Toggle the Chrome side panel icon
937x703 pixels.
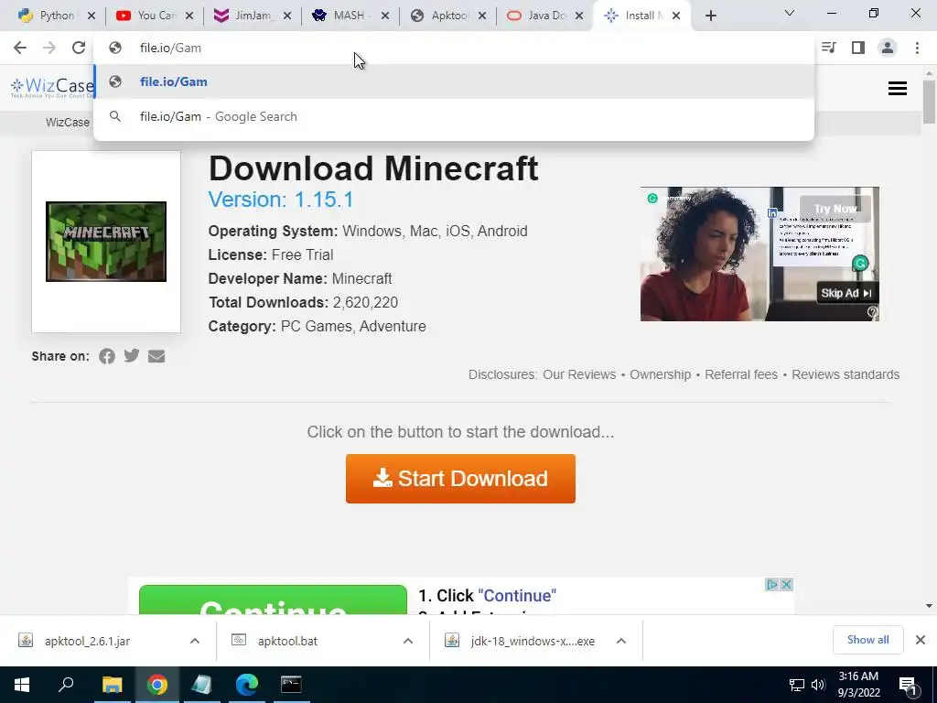[858, 48]
